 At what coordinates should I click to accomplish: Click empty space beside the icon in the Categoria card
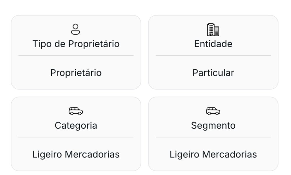(108, 111)
